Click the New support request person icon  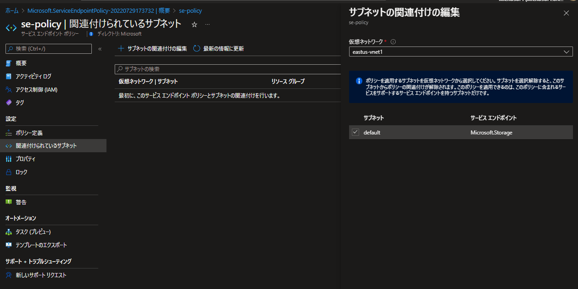9,275
